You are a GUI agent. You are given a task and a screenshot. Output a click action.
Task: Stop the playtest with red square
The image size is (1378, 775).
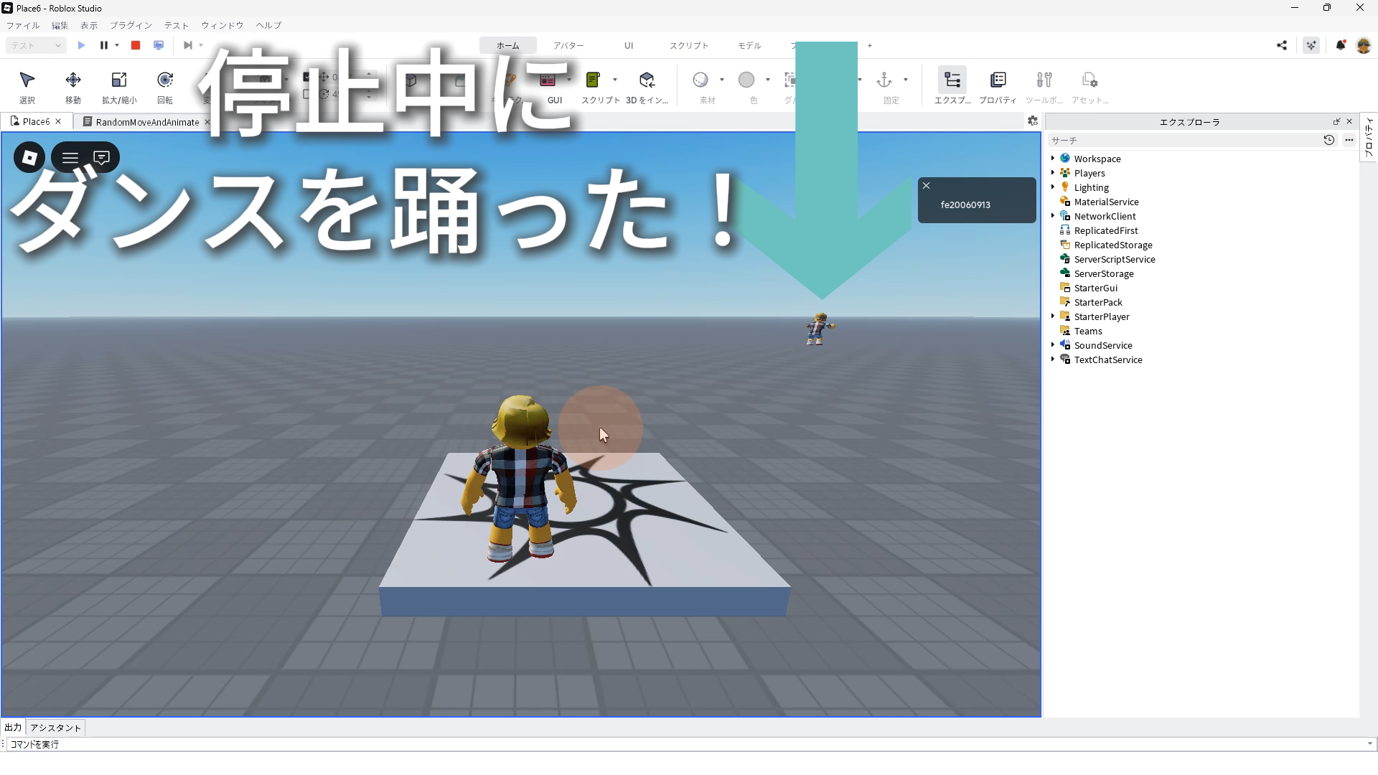[136, 45]
